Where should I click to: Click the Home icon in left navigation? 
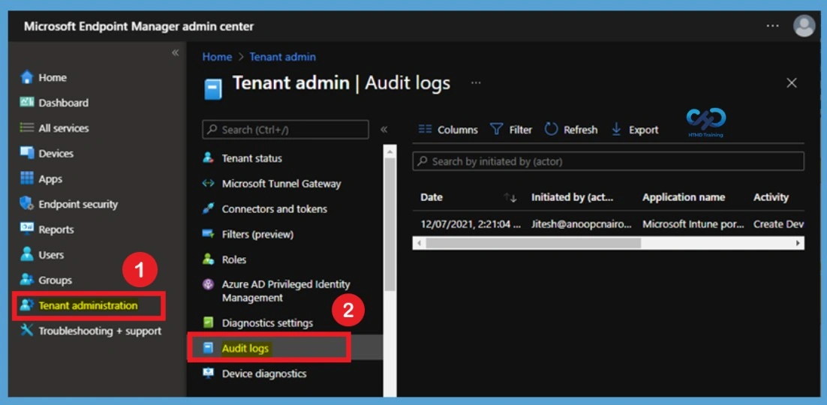pos(26,77)
